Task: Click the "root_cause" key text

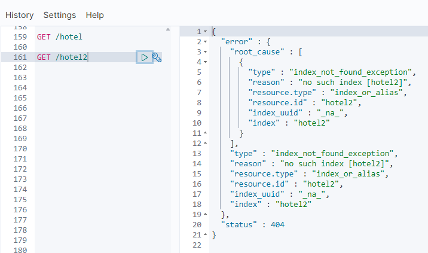Action: [257, 51]
